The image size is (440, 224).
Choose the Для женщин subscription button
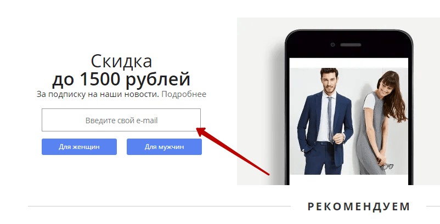[x=79, y=147]
